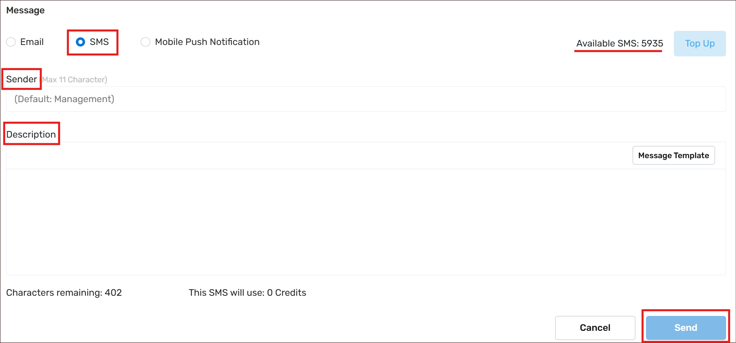The width and height of the screenshot is (736, 343).
Task: Choose the Mobile Push Notification radio circle
Action: 145,42
